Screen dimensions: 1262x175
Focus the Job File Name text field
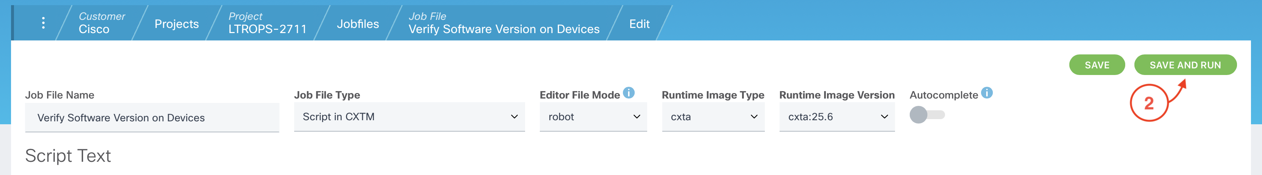click(152, 118)
